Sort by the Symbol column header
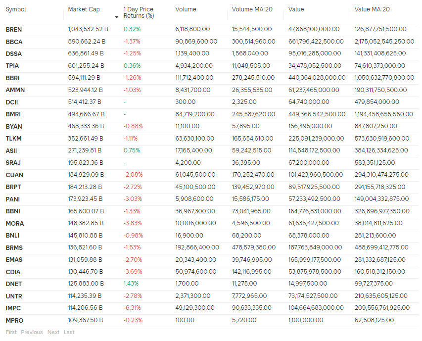 point(16,9)
